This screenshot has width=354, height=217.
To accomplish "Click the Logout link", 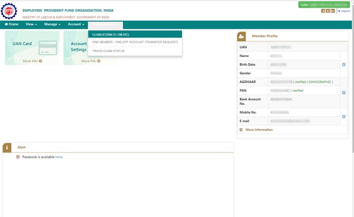I will click(344, 11).
